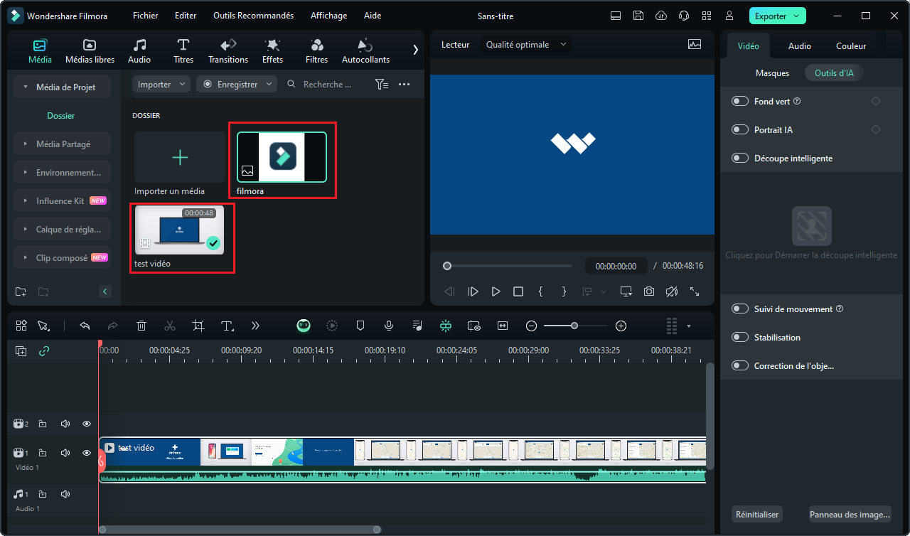The width and height of the screenshot is (910, 536).
Task: Click the scissors split icon
Action: [x=170, y=326]
